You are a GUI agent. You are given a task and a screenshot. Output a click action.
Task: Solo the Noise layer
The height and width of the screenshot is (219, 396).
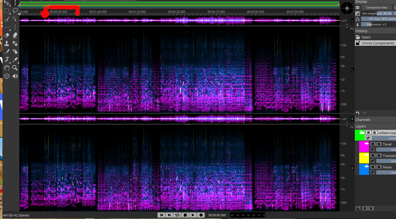[379, 167]
